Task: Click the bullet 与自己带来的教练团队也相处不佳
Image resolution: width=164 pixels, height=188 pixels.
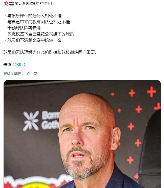Action: pyautogui.click(x=39, y=22)
